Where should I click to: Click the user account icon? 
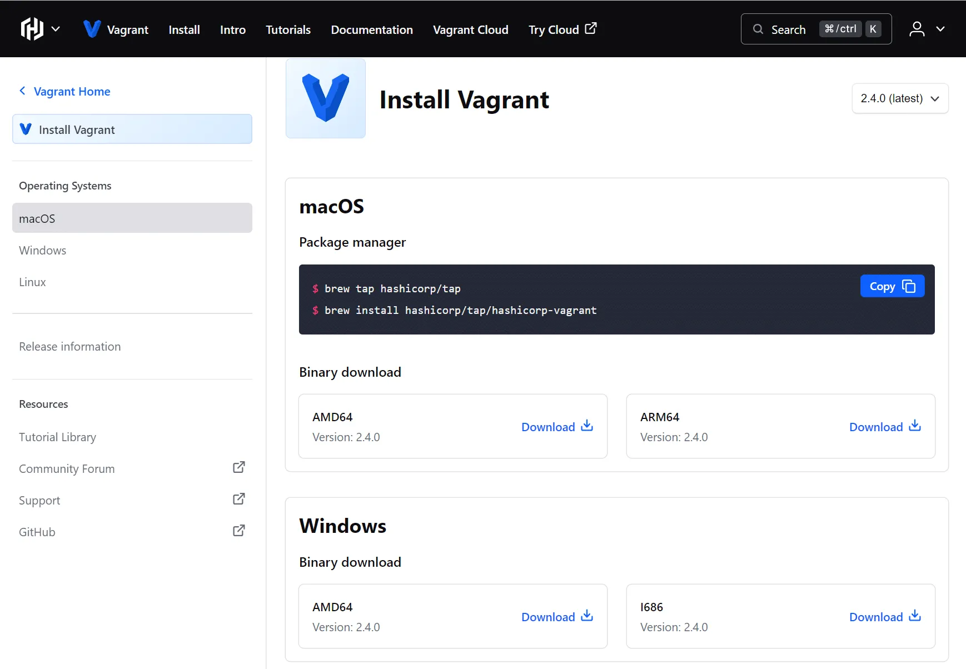click(x=917, y=29)
